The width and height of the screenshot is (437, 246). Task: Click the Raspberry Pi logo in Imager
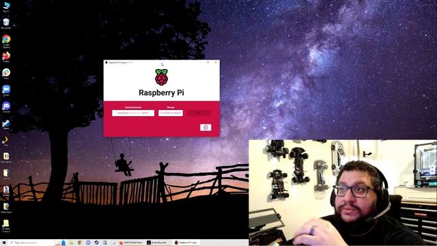pyautogui.click(x=162, y=77)
